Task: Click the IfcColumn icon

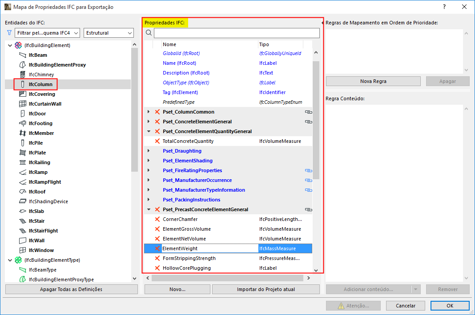Action: pos(22,84)
